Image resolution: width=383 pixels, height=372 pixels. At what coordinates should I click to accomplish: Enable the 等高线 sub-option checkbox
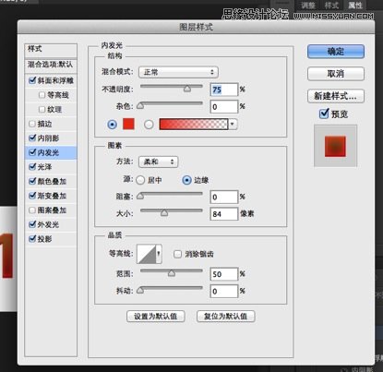[x=42, y=95]
